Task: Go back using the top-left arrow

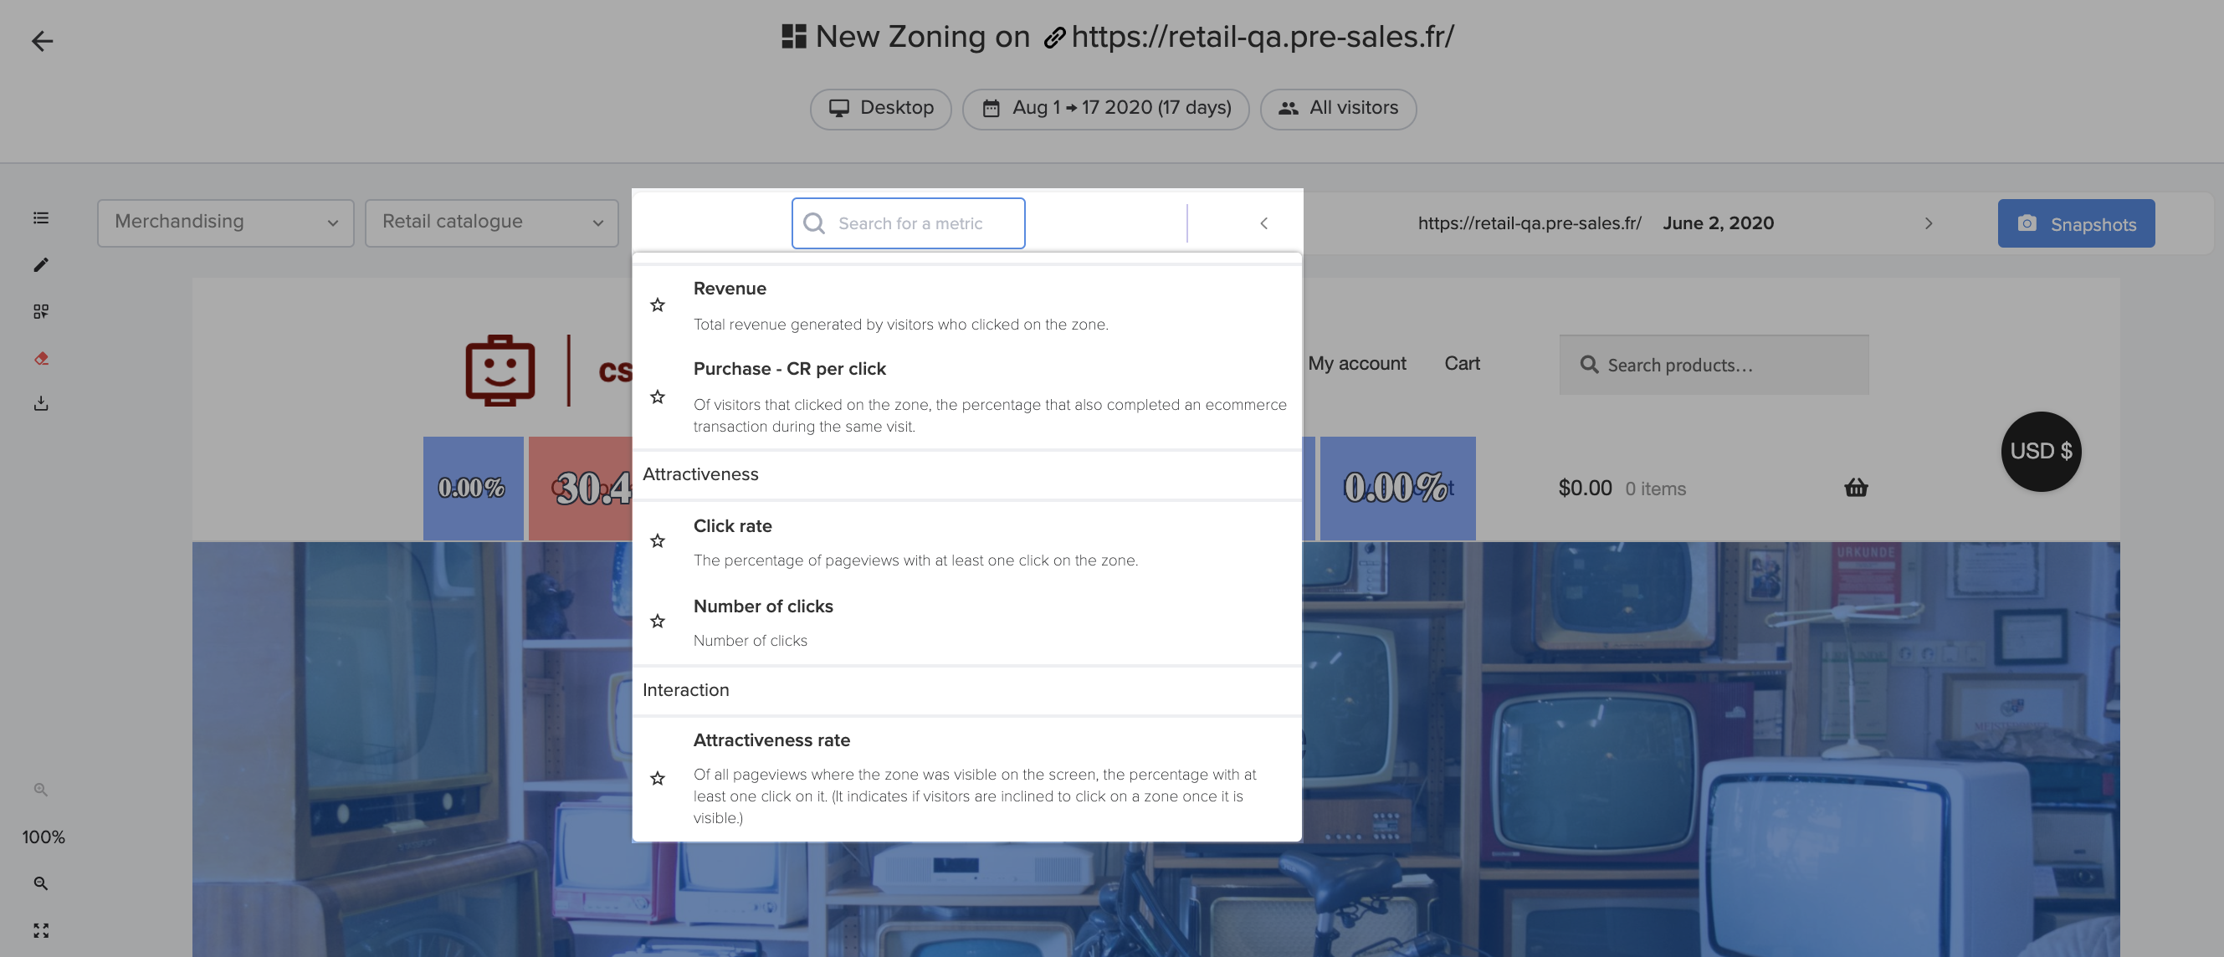Action: pos(42,40)
